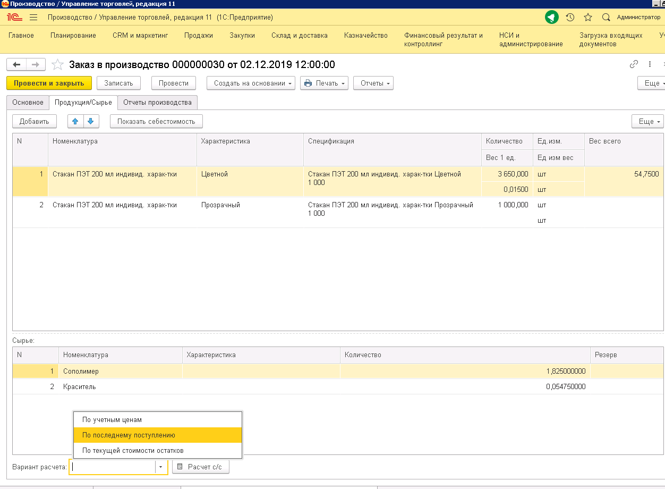The height and width of the screenshot is (489, 665).
Task: Click raw quantity '1,825000000'
Action: pos(465,372)
